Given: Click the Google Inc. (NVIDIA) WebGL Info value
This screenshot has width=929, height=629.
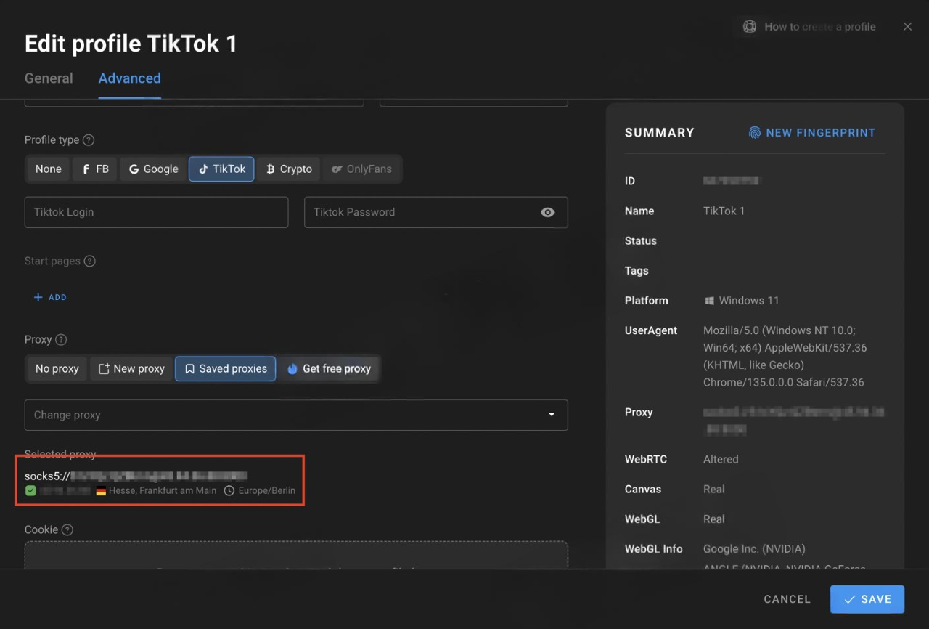Looking at the screenshot, I should [x=754, y=549].
